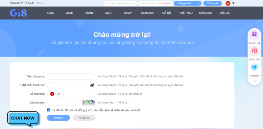Click the hint text 'Vui lòng nhập 6 - 13 ký tự'

pyautogui.click(x=112, y=76)
